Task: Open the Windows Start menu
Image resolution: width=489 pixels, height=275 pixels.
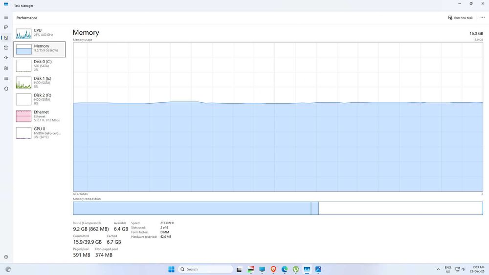Action: pos(171,269)
